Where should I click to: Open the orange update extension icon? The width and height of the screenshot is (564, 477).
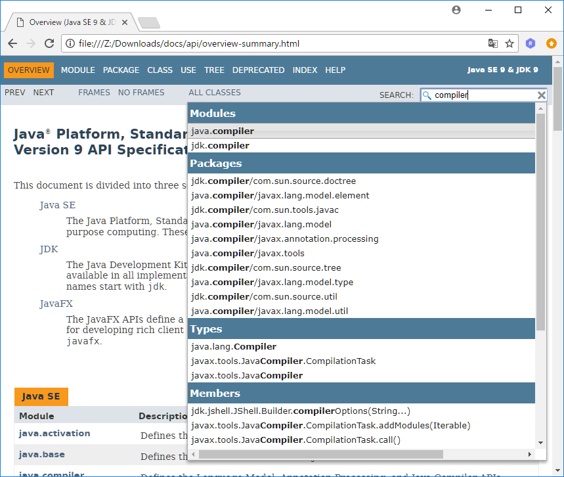click(551, 43)
